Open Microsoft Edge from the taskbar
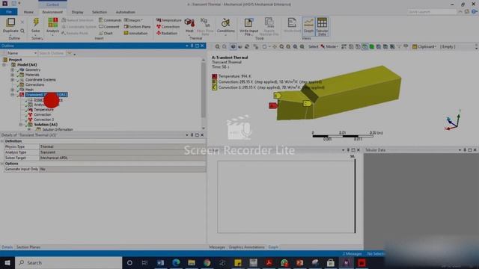The image size is (479, 269). 176,262
